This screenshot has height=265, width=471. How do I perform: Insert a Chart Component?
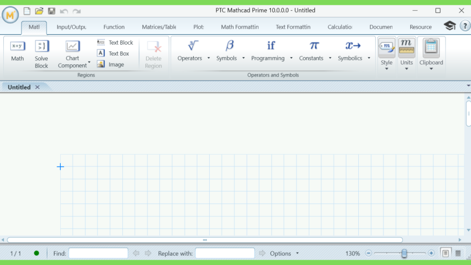pos(72,54)
